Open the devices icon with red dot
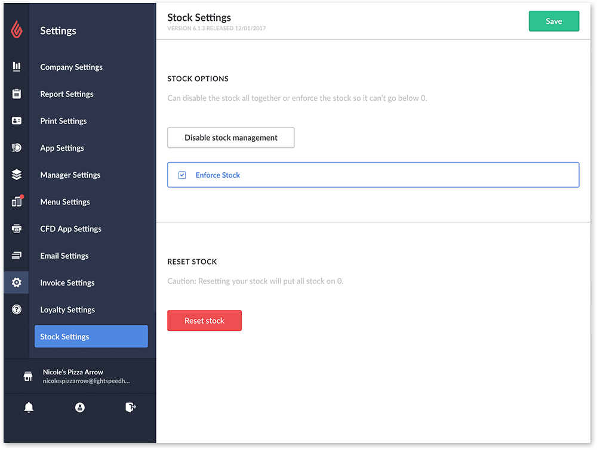This screenshot has height=450, width=597. click(x=17, y=201)
